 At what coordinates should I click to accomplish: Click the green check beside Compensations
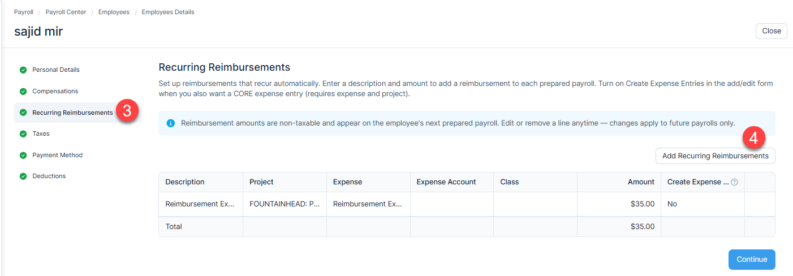(x=23, y=92)
